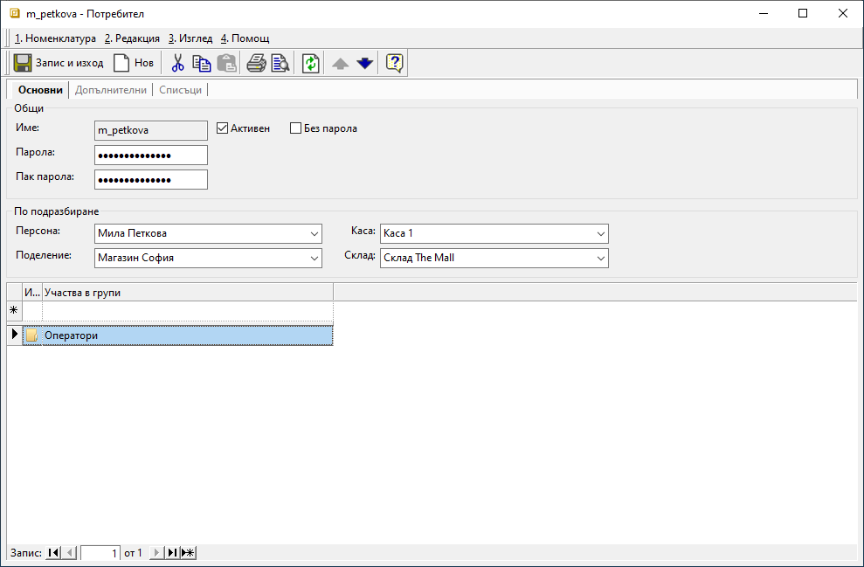Screen dimensions: 864x567
Task: Open the Поделение dropdown list
Action: (314, 259)
